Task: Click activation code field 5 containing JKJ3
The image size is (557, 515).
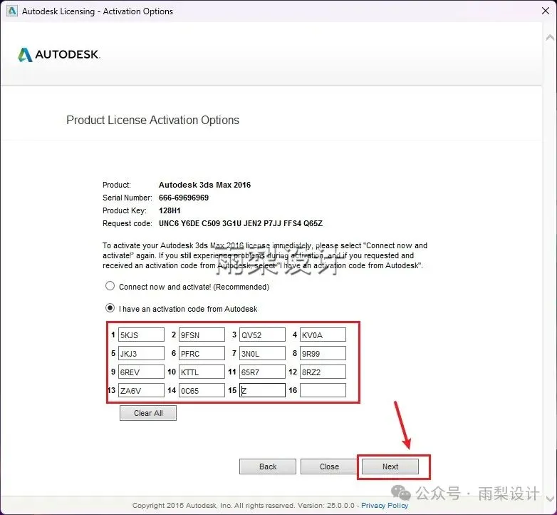Action: [141, 353]
